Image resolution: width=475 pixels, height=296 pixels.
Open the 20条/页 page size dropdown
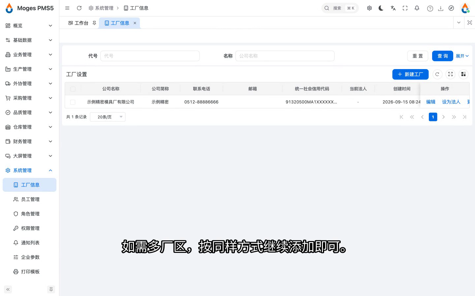108,117
